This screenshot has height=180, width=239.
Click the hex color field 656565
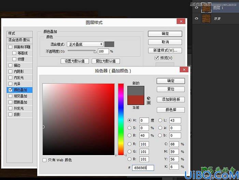coord(143,168)
